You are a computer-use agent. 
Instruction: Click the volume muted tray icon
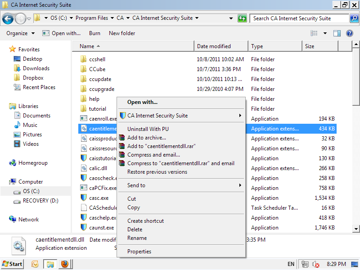tap(316, 264)
